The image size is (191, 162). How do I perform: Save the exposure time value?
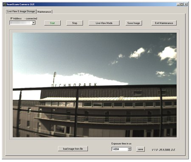point(140,149)
